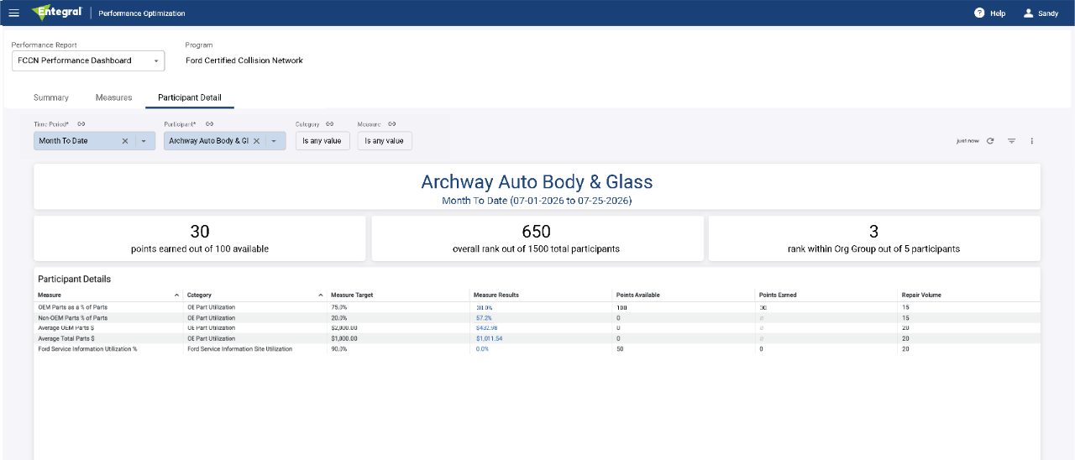Sort by the Measure column arrow
This screenshot has width=1075, height=460.
(x=176, y=295)
